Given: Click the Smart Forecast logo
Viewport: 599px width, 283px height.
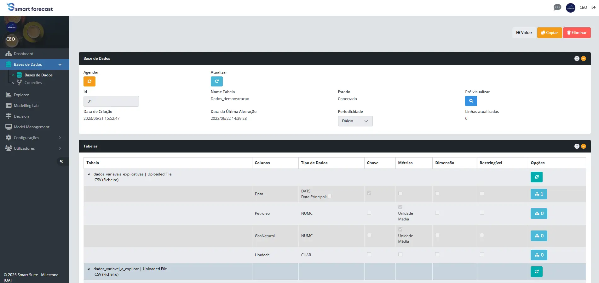Looking at the screenshot, I should [29, 8].
